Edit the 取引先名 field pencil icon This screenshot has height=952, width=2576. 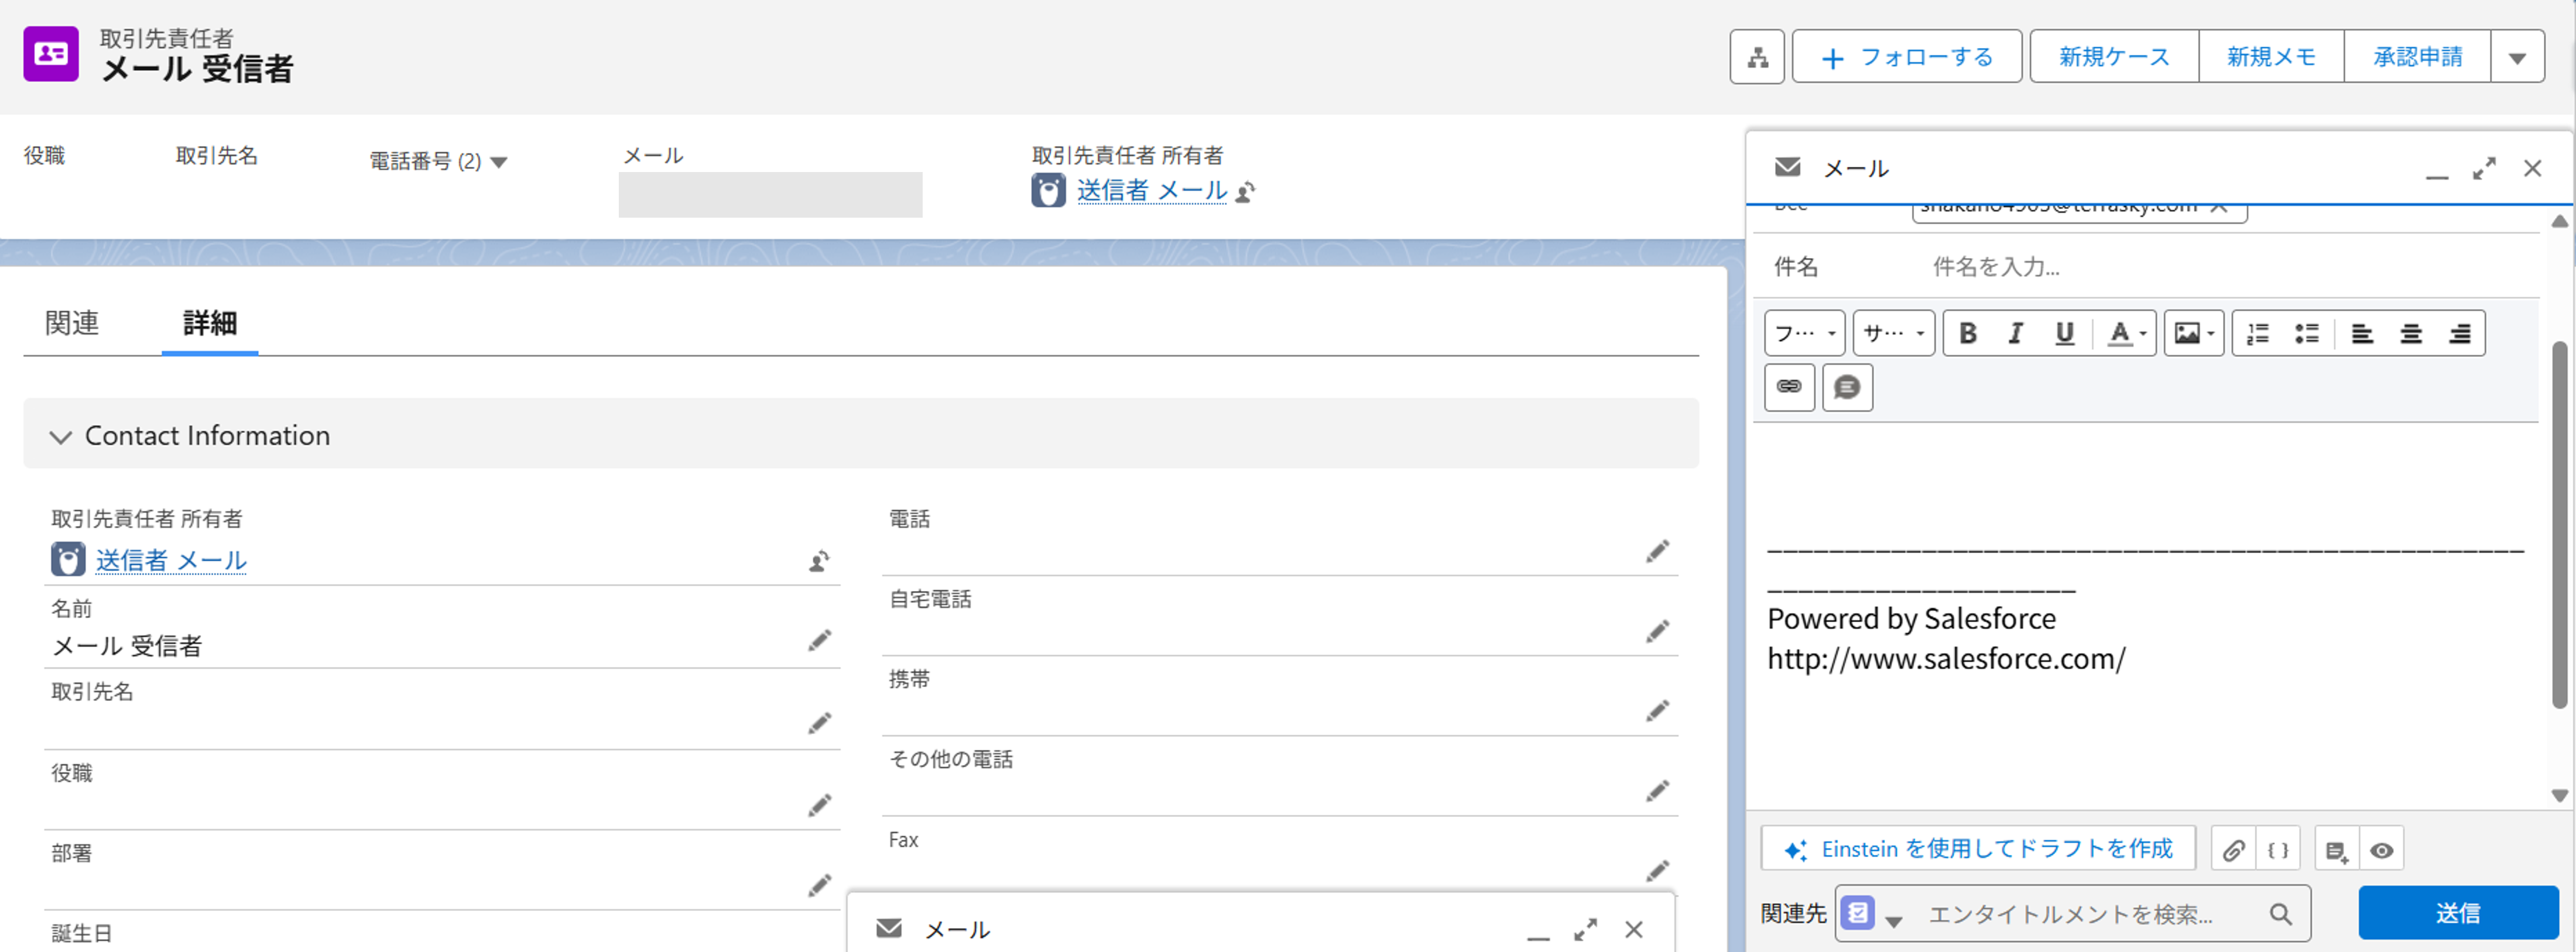point(819,723)
